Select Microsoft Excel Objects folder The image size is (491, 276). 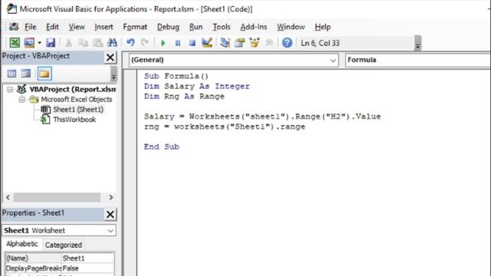pos(77,100)
